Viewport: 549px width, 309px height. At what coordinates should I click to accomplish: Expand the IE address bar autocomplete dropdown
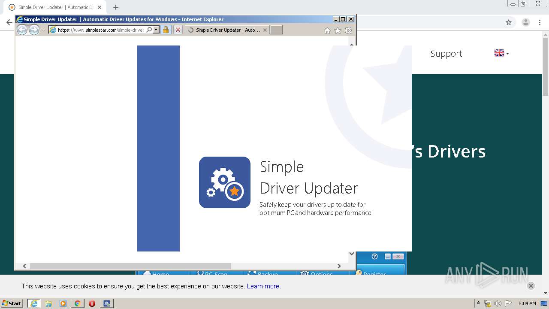tap(156, 30)
